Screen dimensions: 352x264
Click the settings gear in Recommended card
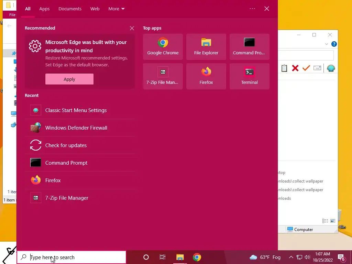pyautogui.click(x=35, y=46)
